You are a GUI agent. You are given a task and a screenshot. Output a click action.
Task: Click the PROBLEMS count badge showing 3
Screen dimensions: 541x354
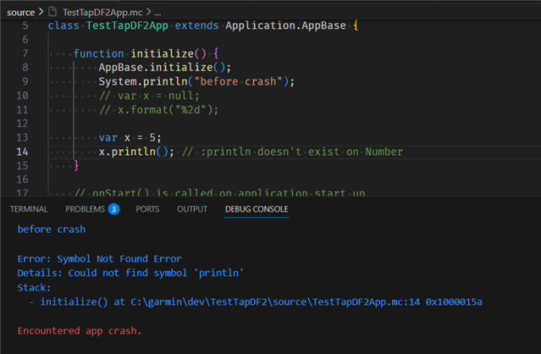click(x=113, y=209)
